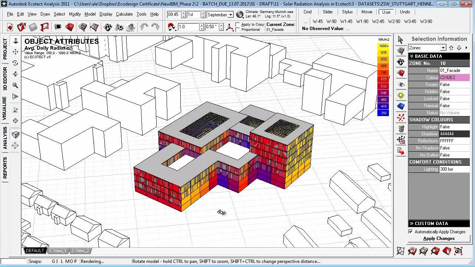This screenshot has height=267, width=475.
Task: Switch to the ANALYSIS side tab
Action: (5, 138)
